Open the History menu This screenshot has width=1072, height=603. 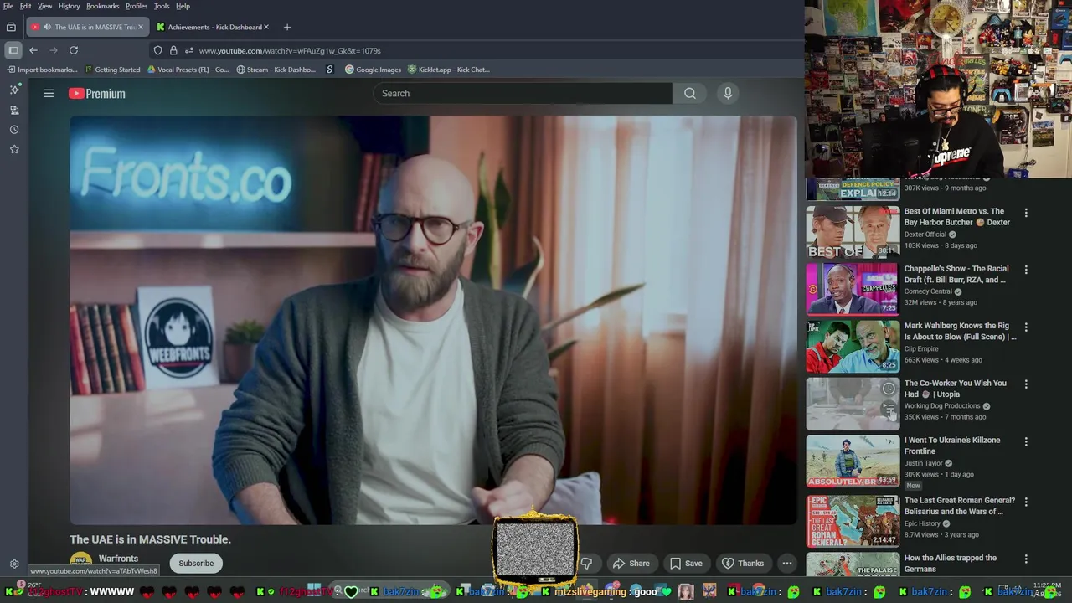[x=70, y=6]
